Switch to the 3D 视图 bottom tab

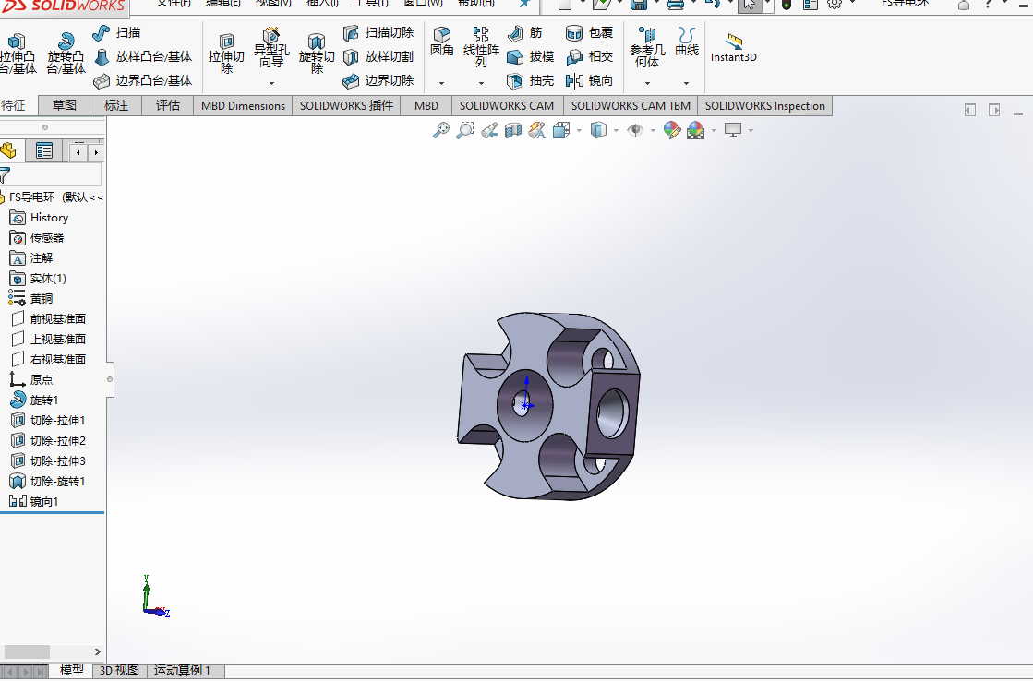(119, 671)
